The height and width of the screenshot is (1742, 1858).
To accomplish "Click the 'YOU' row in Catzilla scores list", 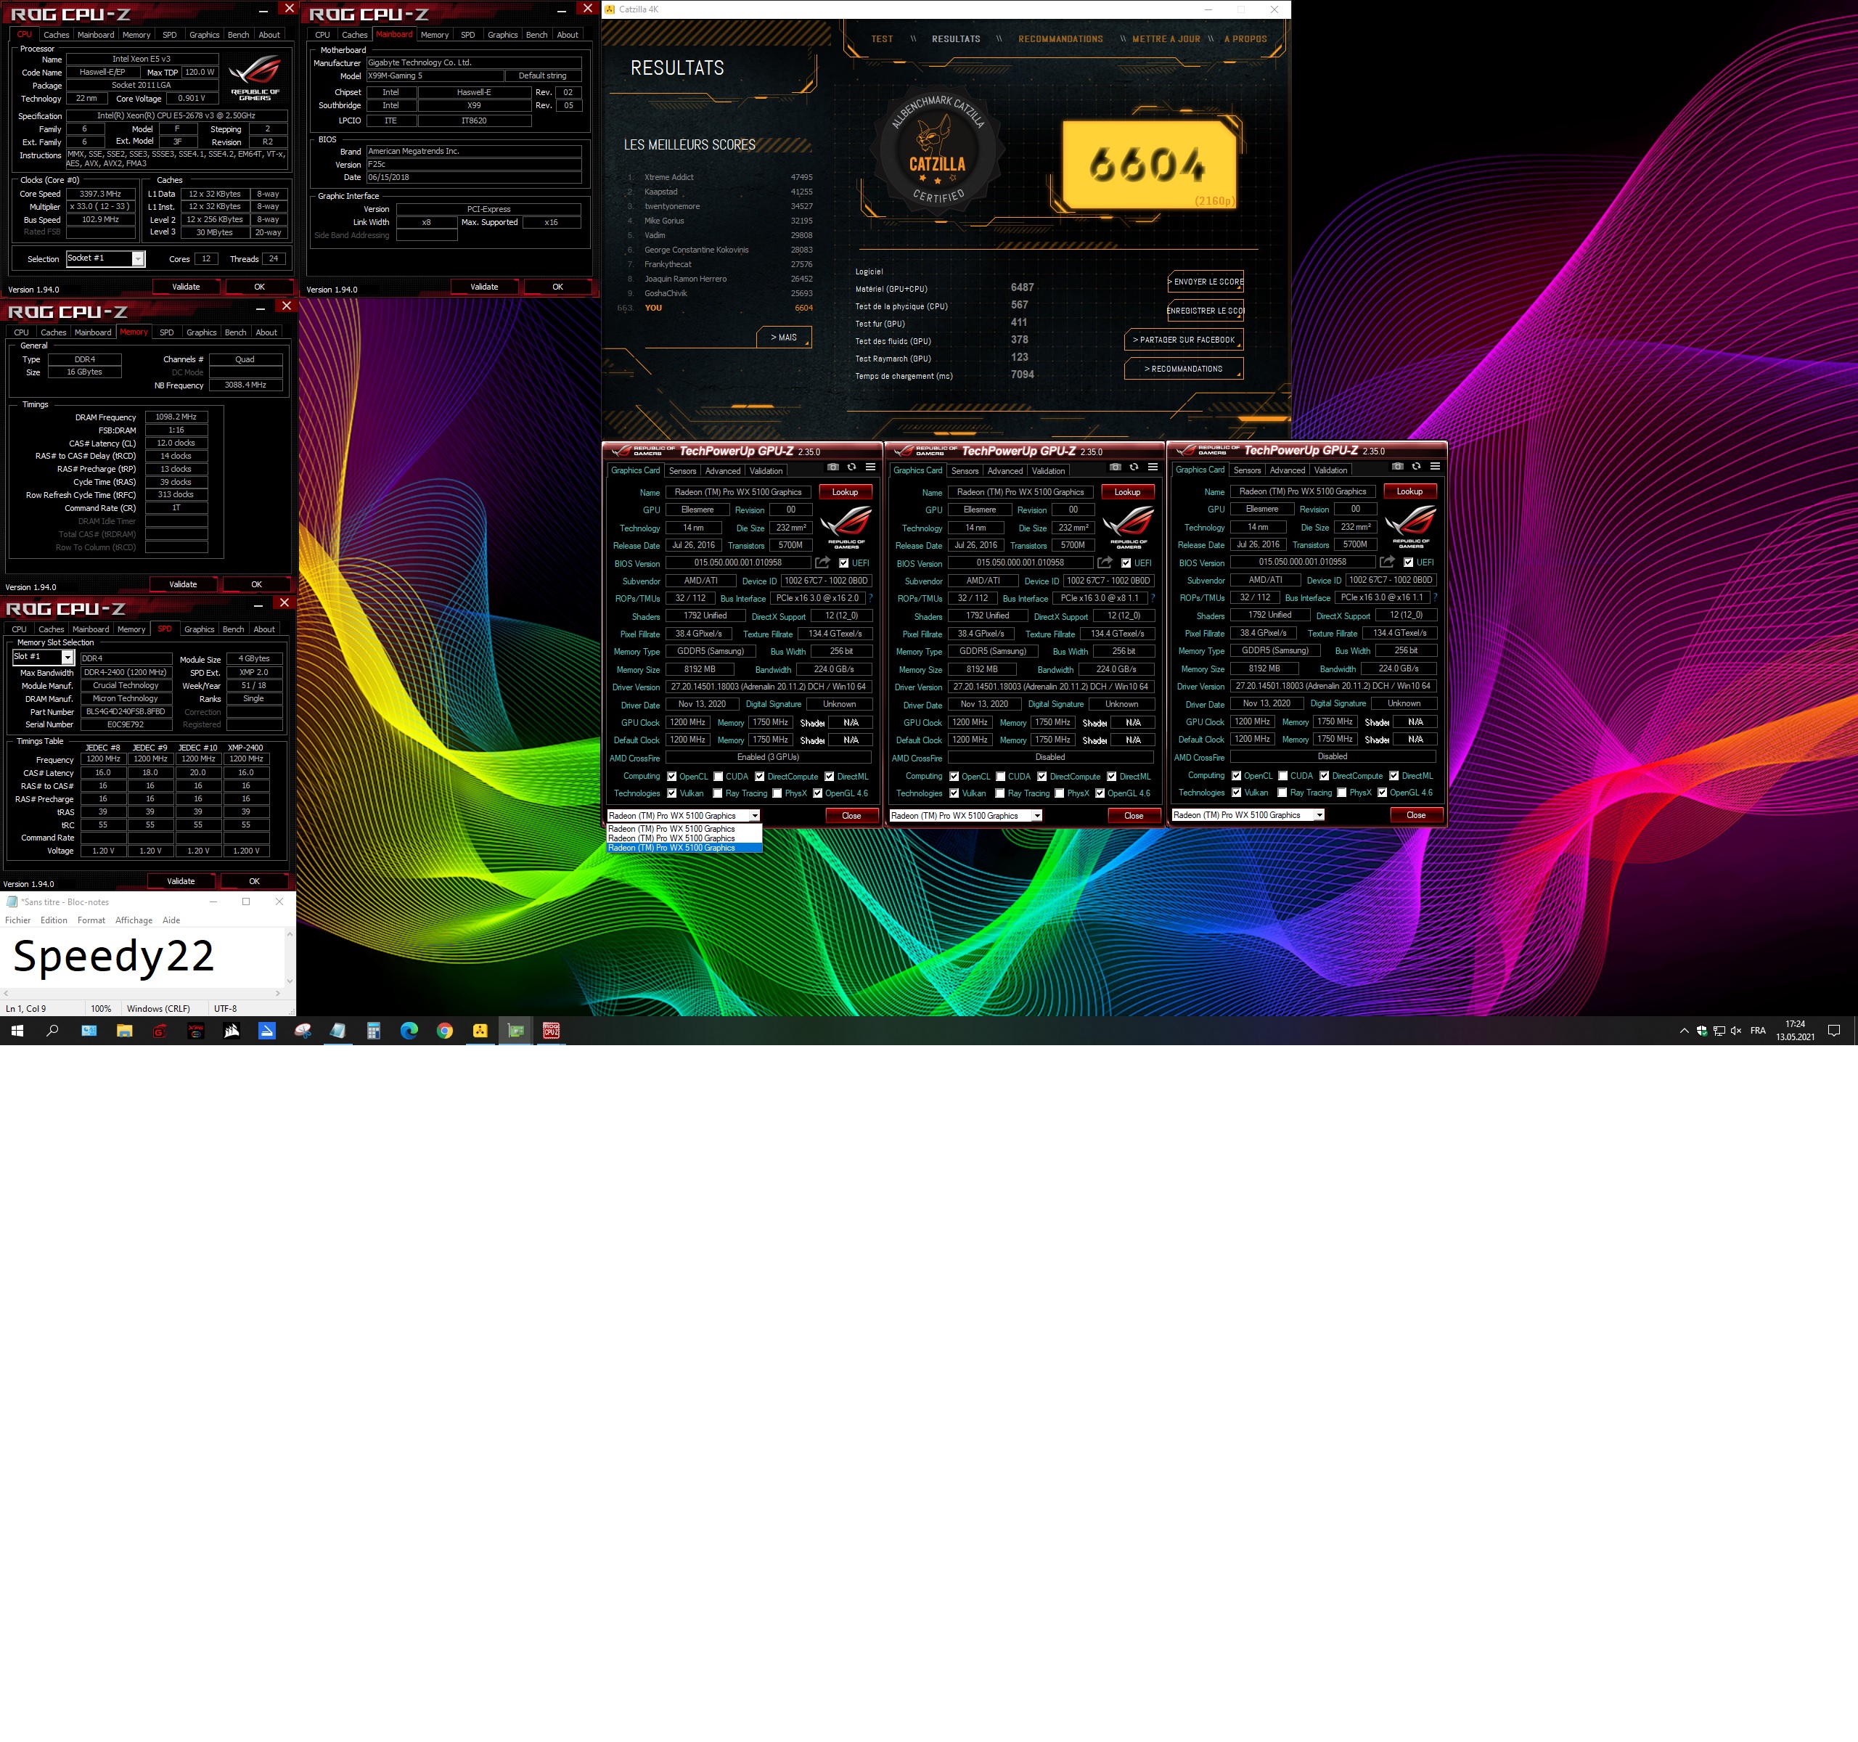I will pyautogui.click(x=715, y=308).
